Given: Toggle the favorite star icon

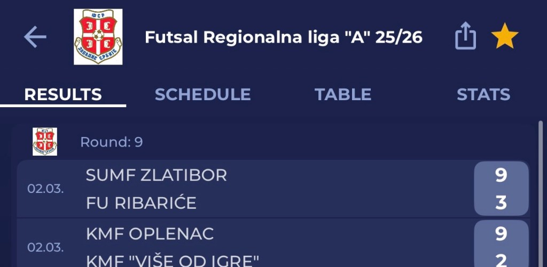Looking at the screenshot, I should pos(504,37).
